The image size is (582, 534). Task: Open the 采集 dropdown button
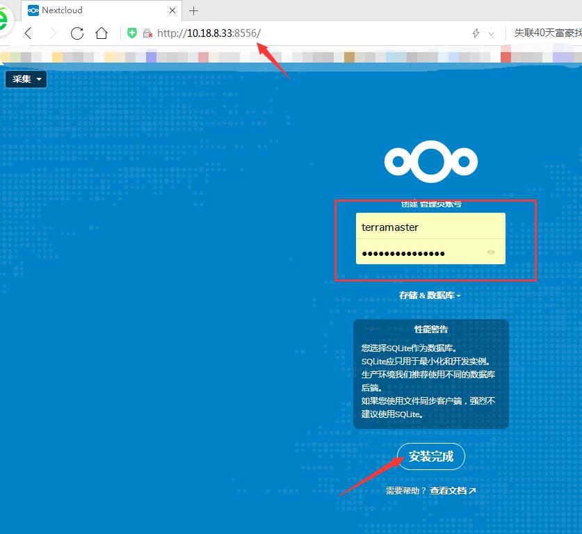(26, 79)
